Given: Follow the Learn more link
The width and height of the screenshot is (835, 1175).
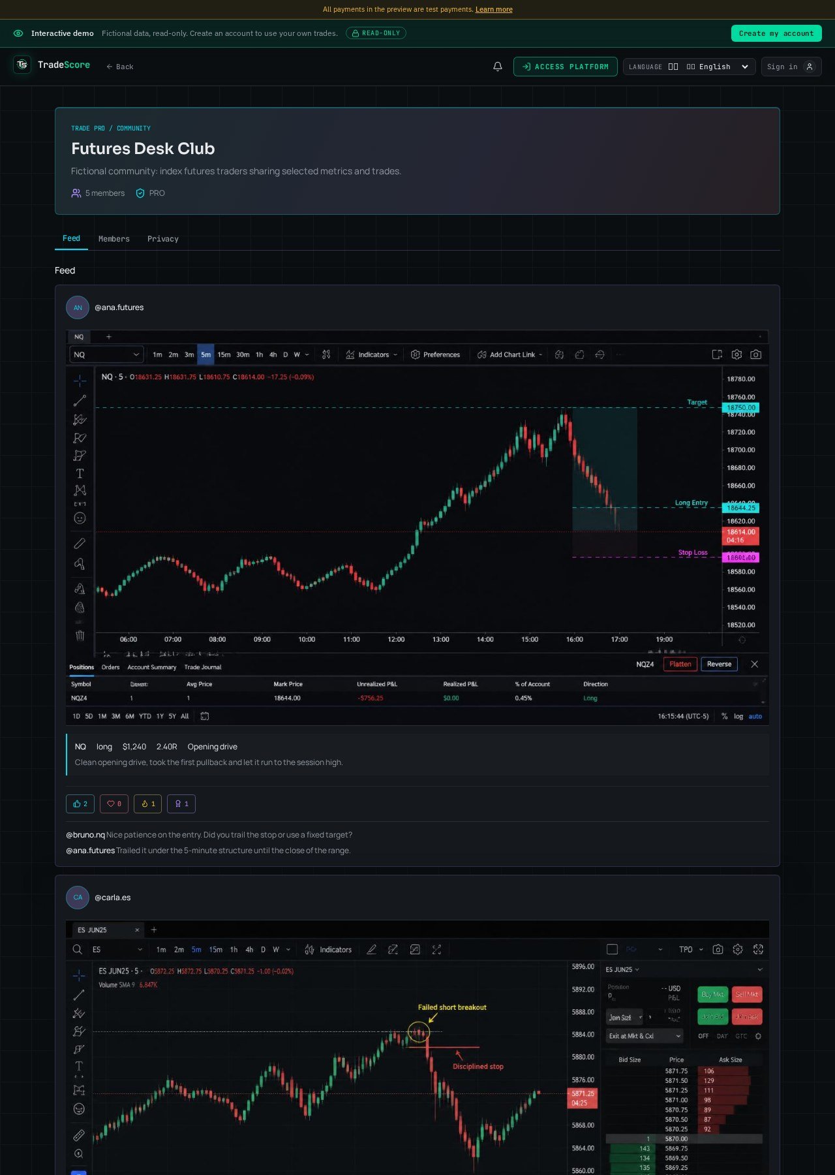Looking at the screenshot, I should click(494, 9).
